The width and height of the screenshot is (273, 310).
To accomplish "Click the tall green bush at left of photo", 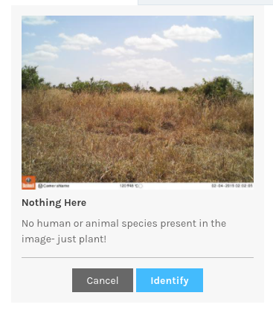I will [30, 77].
